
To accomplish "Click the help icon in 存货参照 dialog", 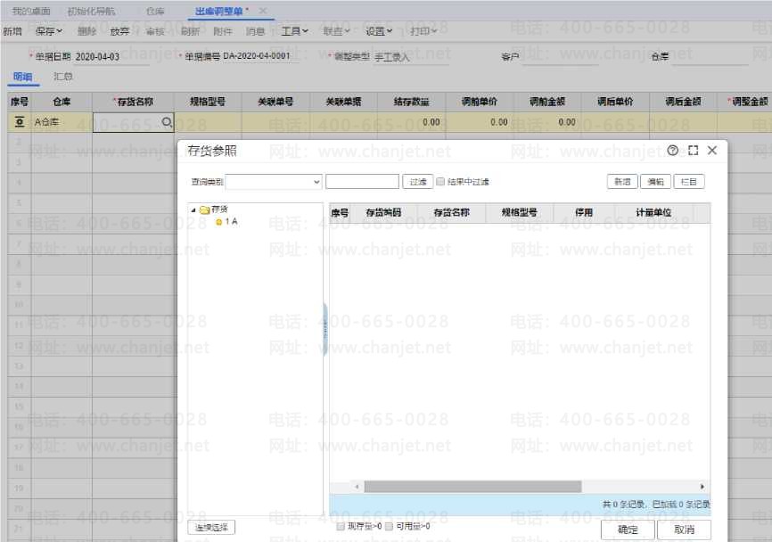I will (x=673, y=151).
